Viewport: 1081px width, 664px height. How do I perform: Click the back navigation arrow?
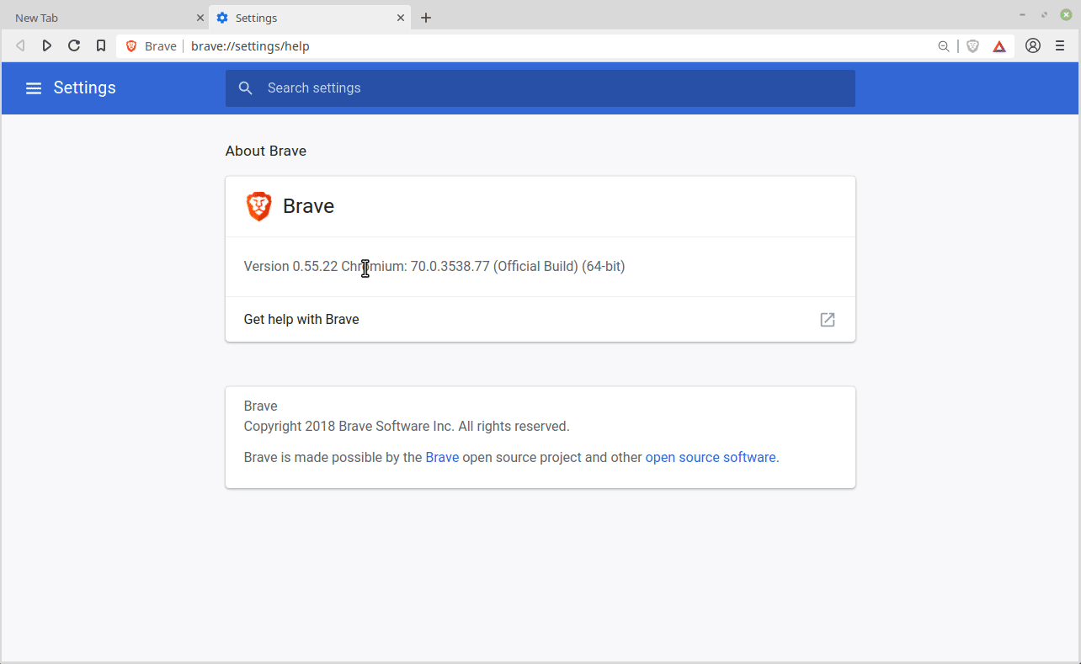(19, 46)
